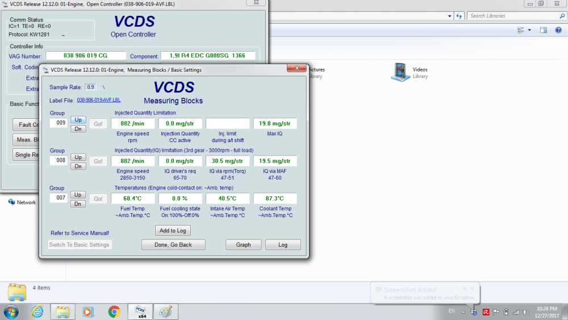Viewport: 568px width, 320px height.
Task: Open File Explorer from taskbar
Action: click(62, 311)
